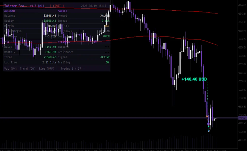Click the Spread row label

point(62,21)
